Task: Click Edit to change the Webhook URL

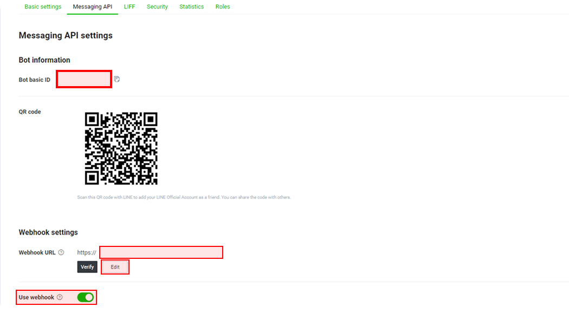Action: point(115,267)
